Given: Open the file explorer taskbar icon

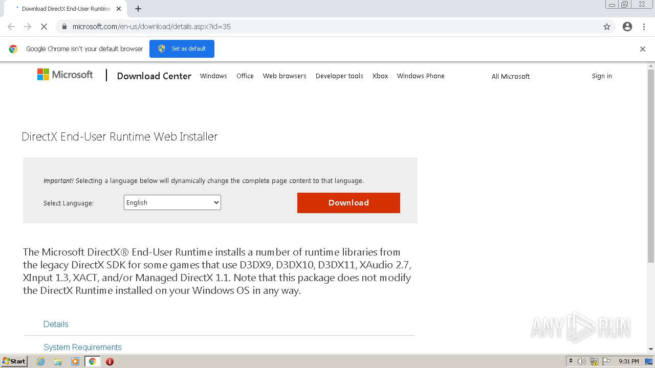Looking at the screenshot, I should tap(58, 361).
